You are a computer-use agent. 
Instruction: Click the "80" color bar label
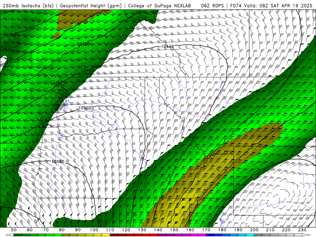tap(62, 230)
